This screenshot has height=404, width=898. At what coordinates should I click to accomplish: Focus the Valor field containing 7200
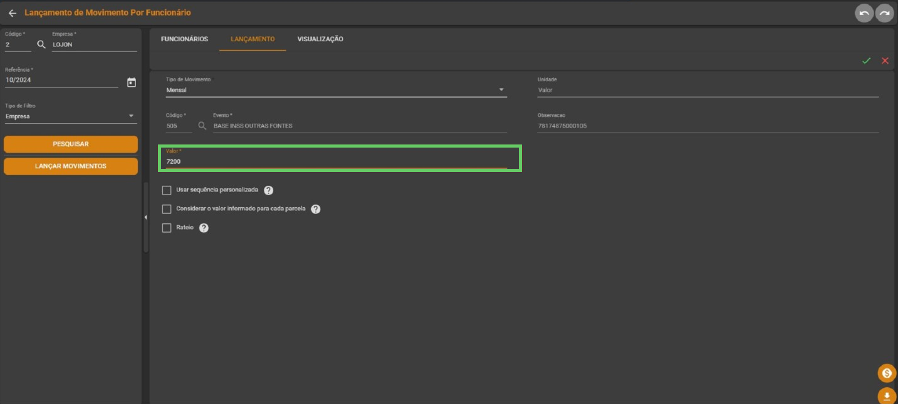(x=337, y=161)
